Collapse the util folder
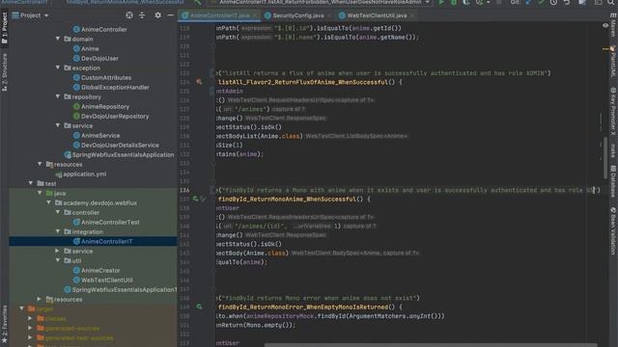 point(58,260)
